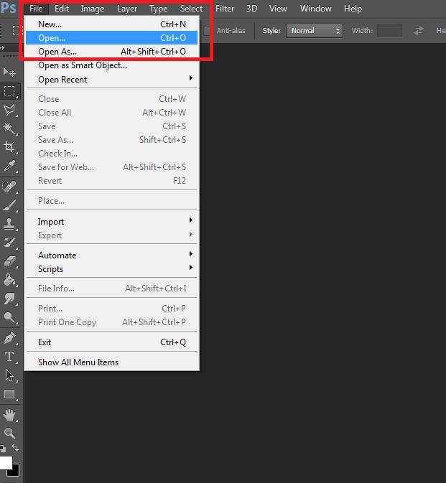The image size is (446, 483).
Task: Choose the Clone Stamp tool
Action: coord(10,223)
